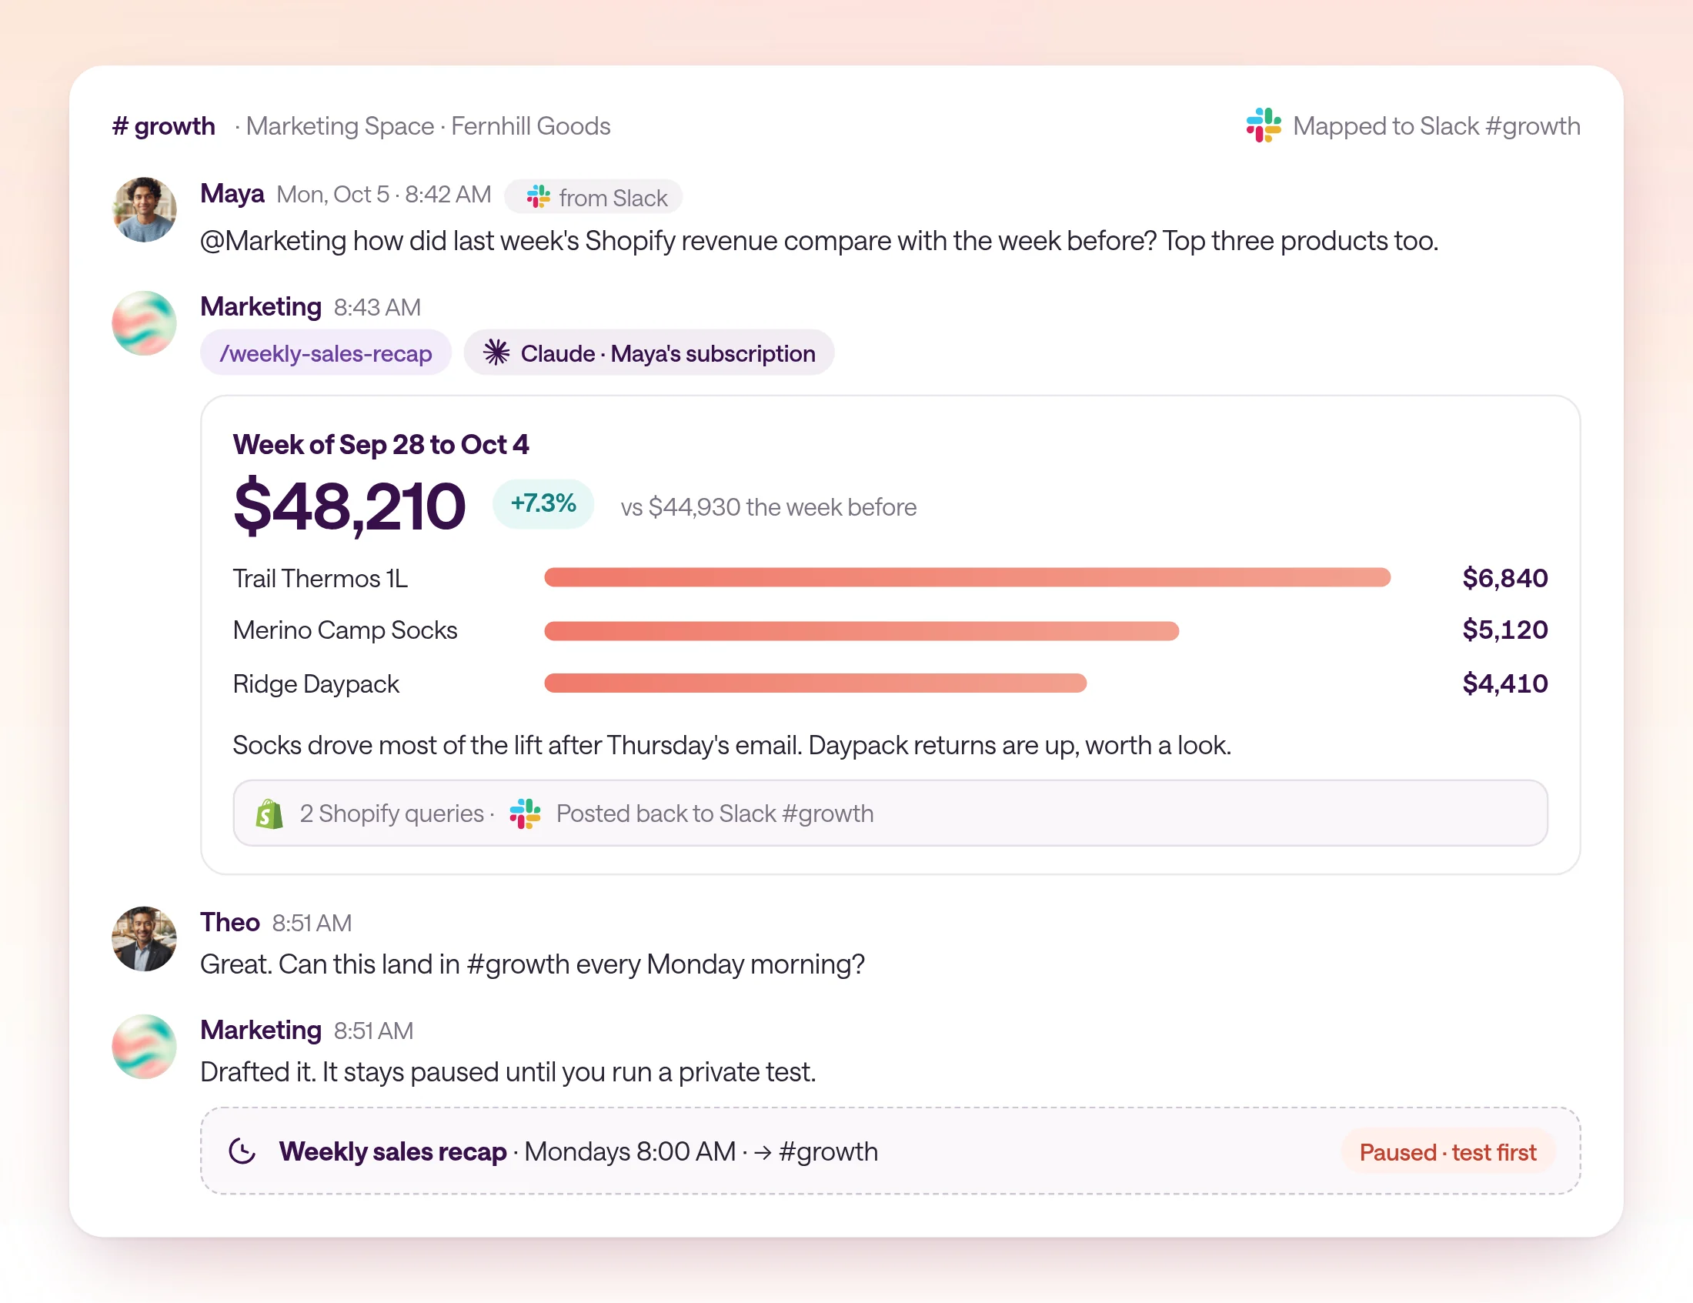Click the 'Merino Camp Socks' product name
1693x1303 pixels.
[x=345, y=630]
